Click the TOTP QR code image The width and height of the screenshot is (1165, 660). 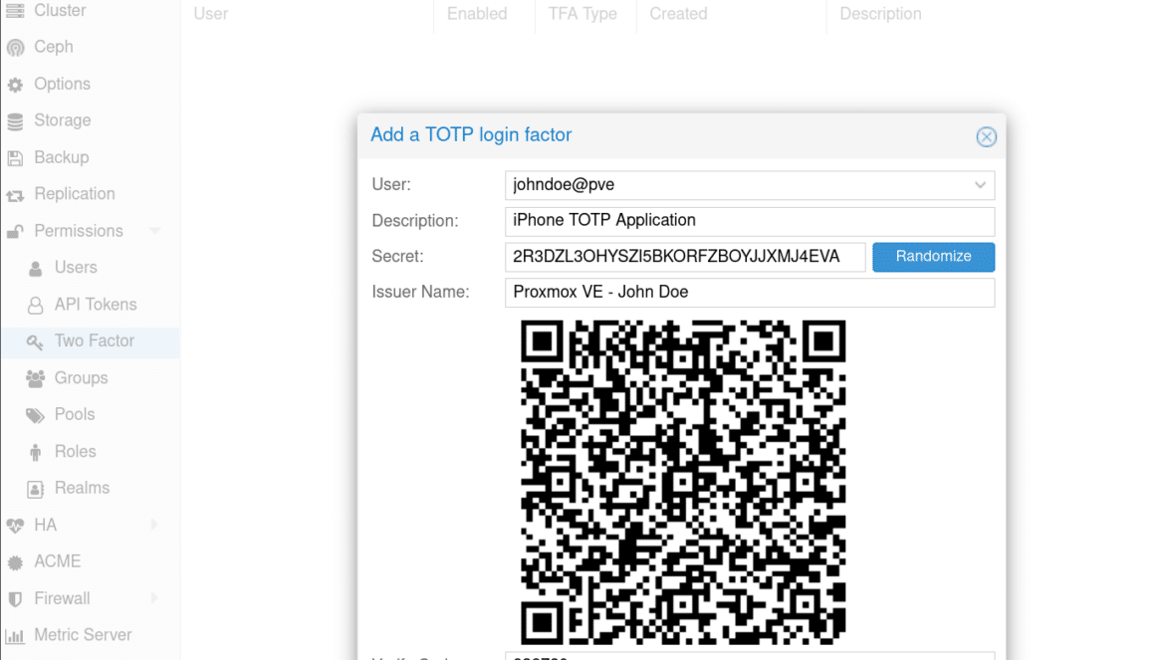pyautogui.click(x=683, y=483)
